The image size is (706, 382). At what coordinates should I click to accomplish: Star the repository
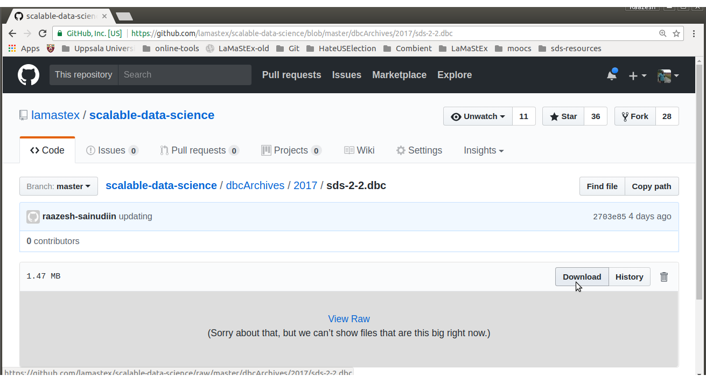(x=563, y=116)
